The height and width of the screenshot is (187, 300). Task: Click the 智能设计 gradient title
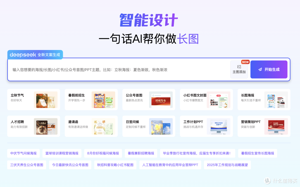[x=149, y=20]
